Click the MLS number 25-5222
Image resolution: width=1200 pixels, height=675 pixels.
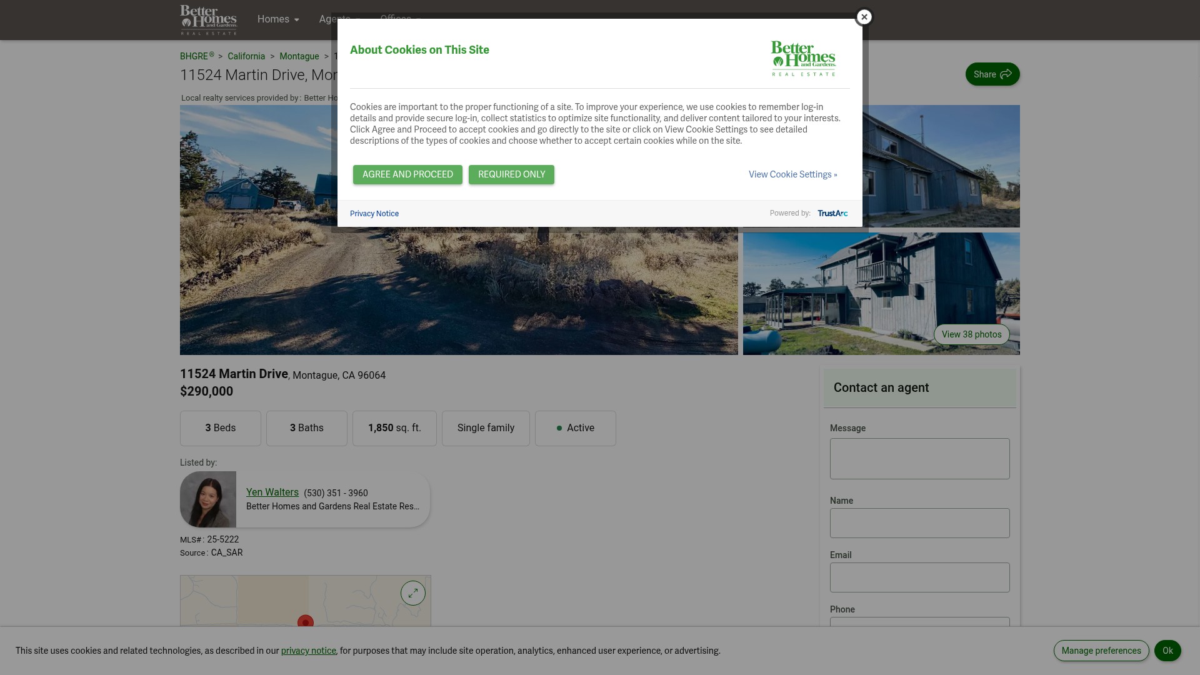click(x=222, y=539)
